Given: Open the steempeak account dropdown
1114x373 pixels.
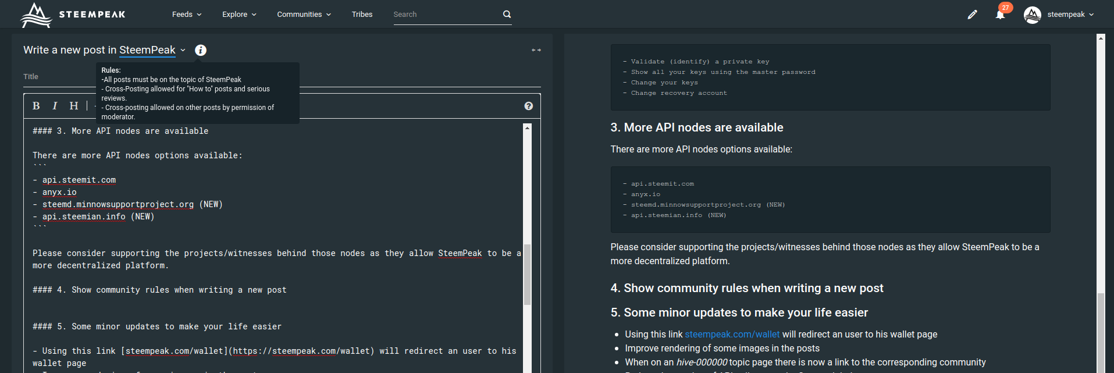Looking at the screenshot, I should click(x=1070, y=15).
